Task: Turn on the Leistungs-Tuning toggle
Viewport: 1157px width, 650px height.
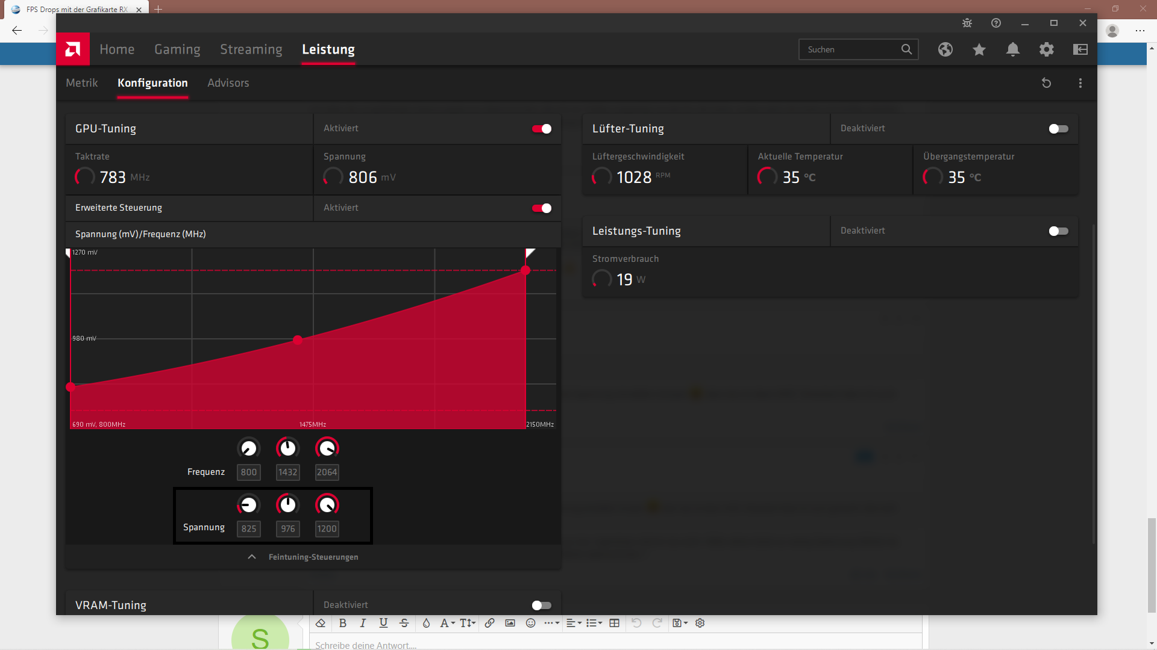Action: point(1058,231)
